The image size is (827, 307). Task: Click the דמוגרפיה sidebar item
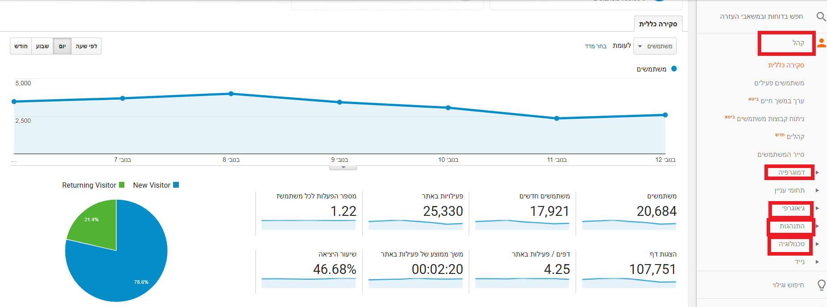pyautogui.click(x=791, y=172)
